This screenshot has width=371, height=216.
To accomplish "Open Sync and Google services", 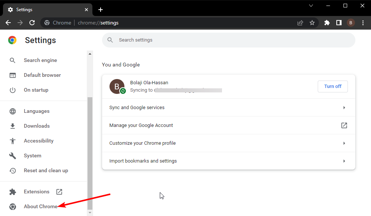I will pos(229,108).
